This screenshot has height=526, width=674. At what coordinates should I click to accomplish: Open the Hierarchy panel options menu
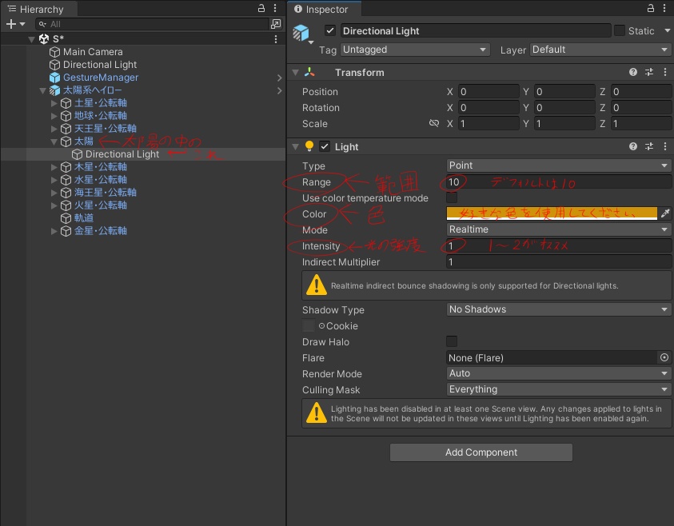pyautogui.click(x=275, y=8)
